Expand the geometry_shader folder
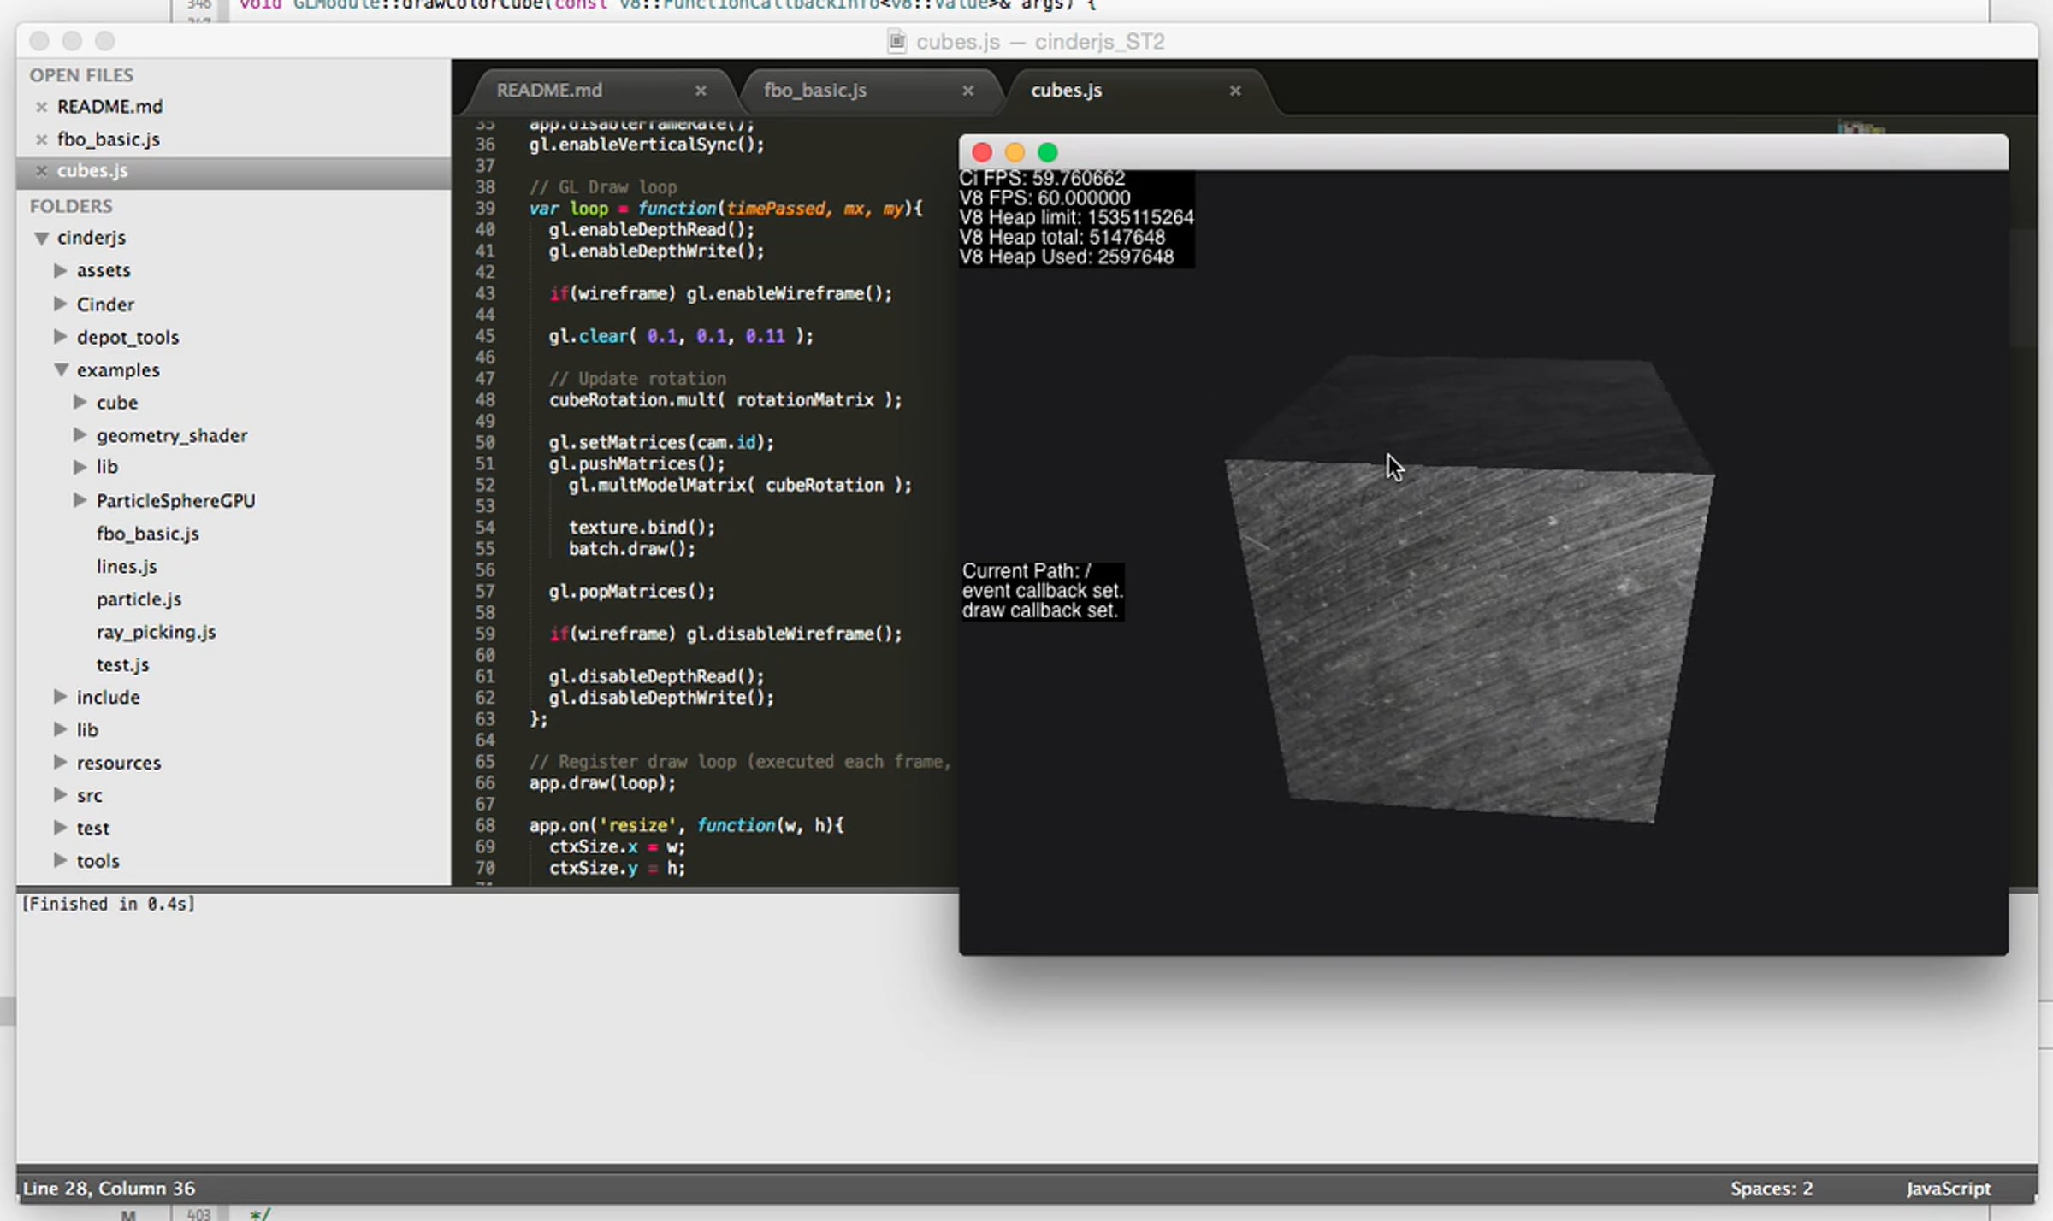The image size is (2053, 1221). coord(80,435)
